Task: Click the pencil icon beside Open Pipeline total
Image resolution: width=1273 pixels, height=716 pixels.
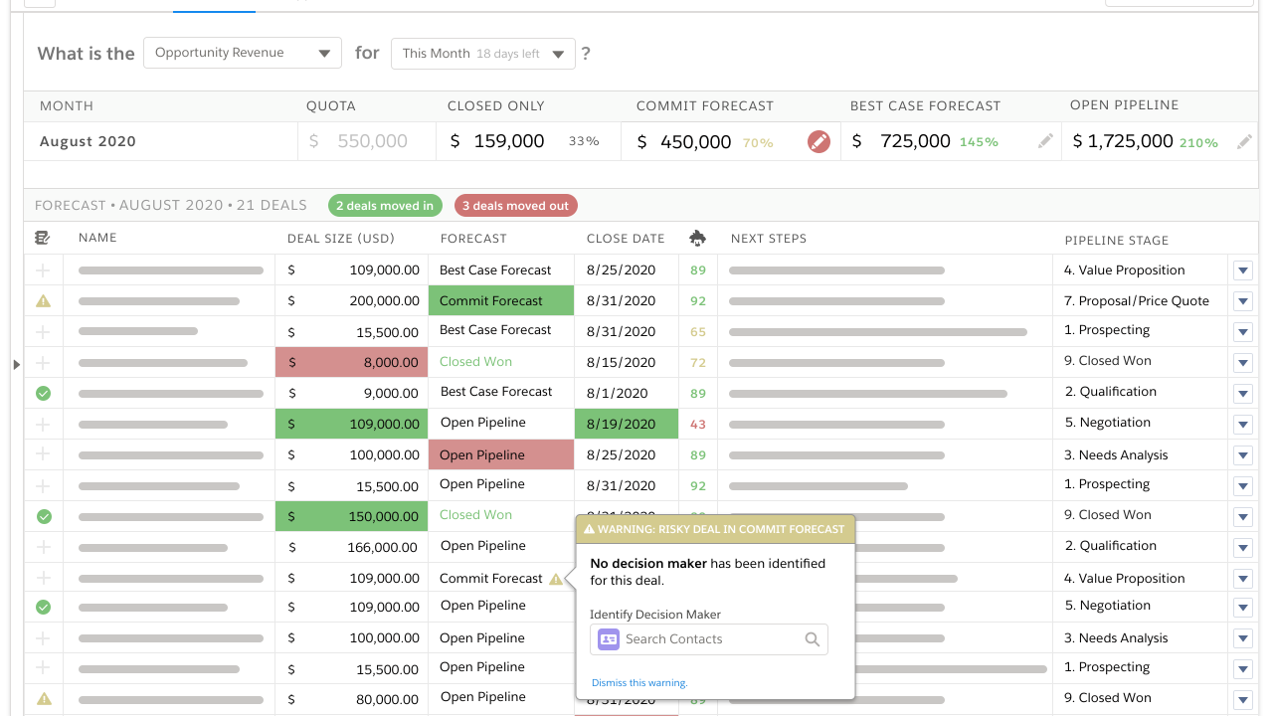Action: tap(1244, 142)
